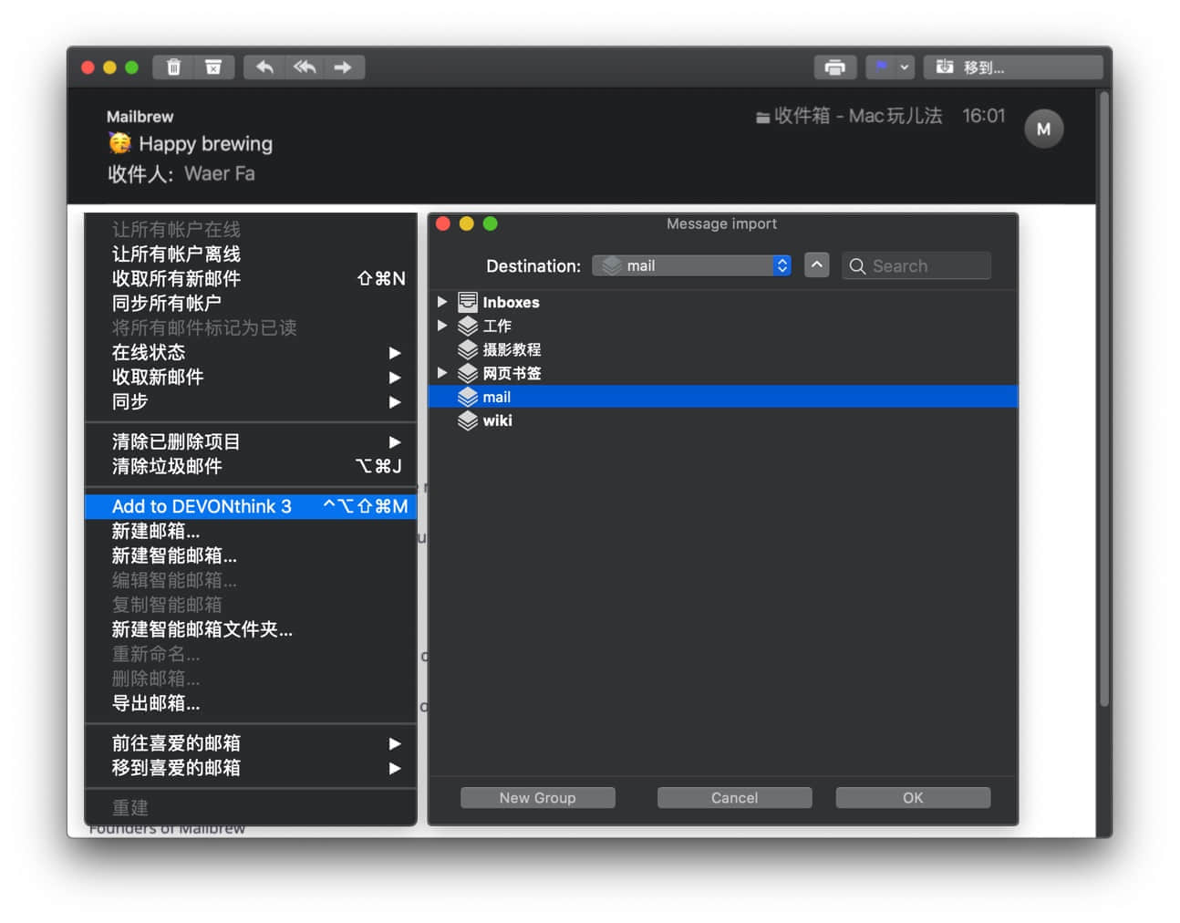
Task: Select the 摄影教程 database
Action: tap(722, 349)
